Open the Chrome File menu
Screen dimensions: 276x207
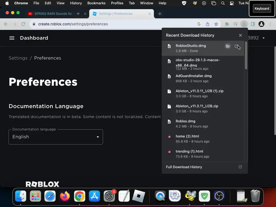(x=36, y=3)
